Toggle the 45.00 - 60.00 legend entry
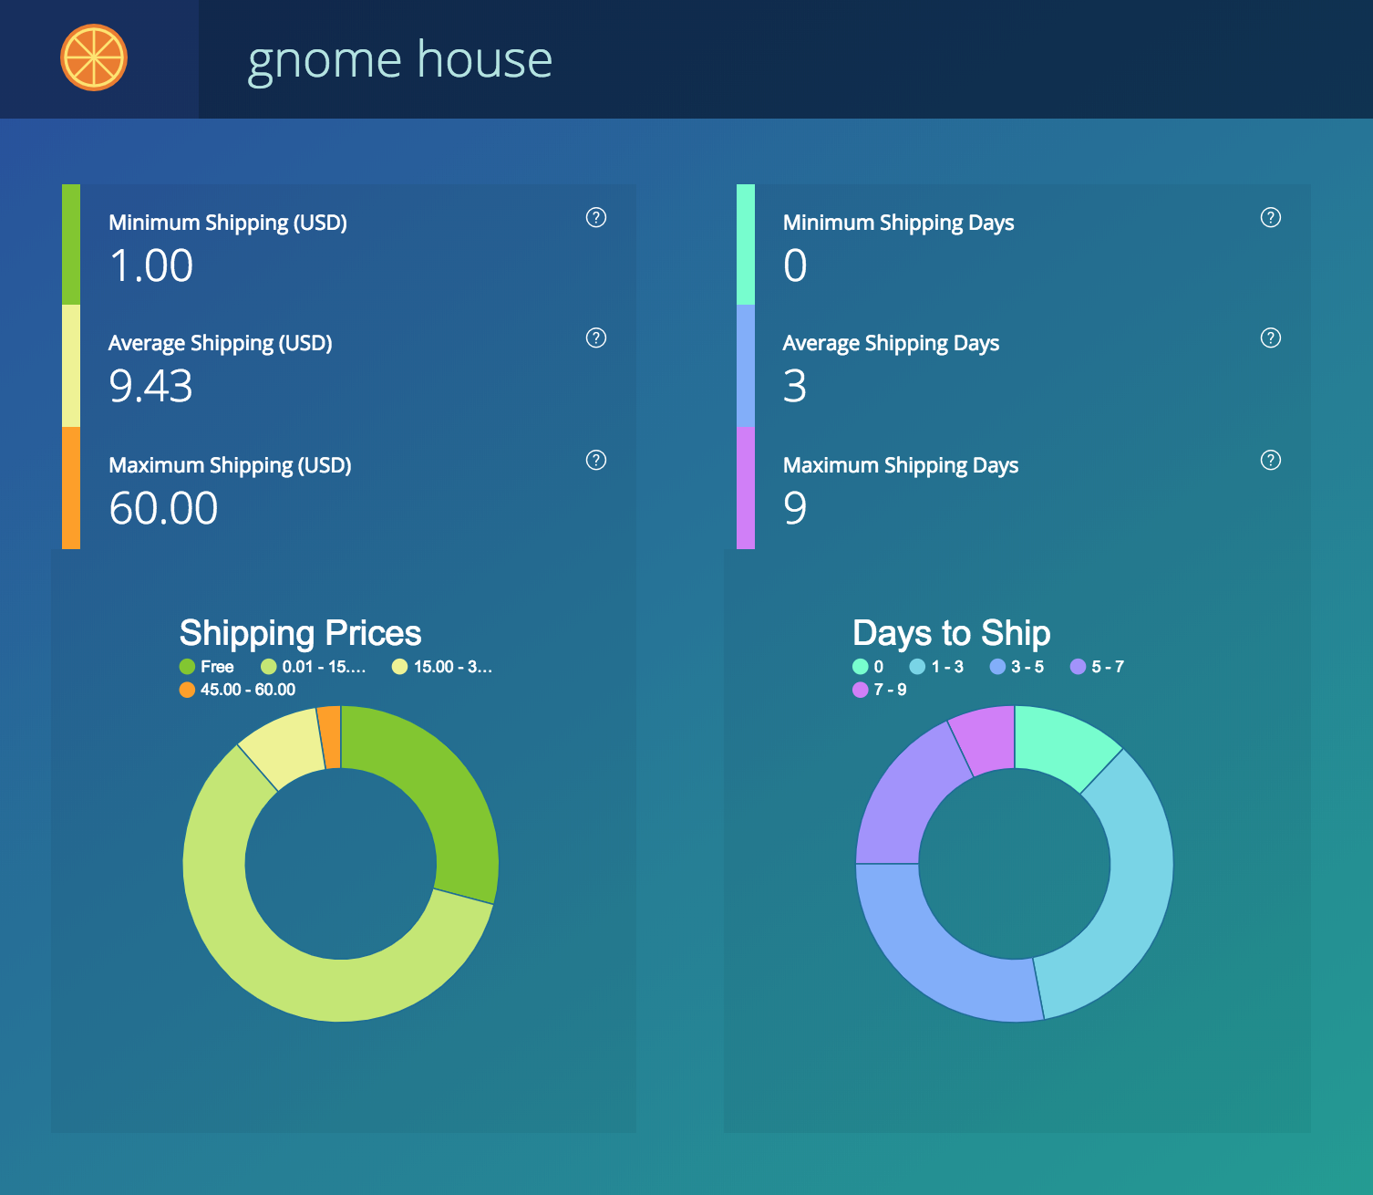This screenshot has height=1195, width=1373. [x=238, y=690]
